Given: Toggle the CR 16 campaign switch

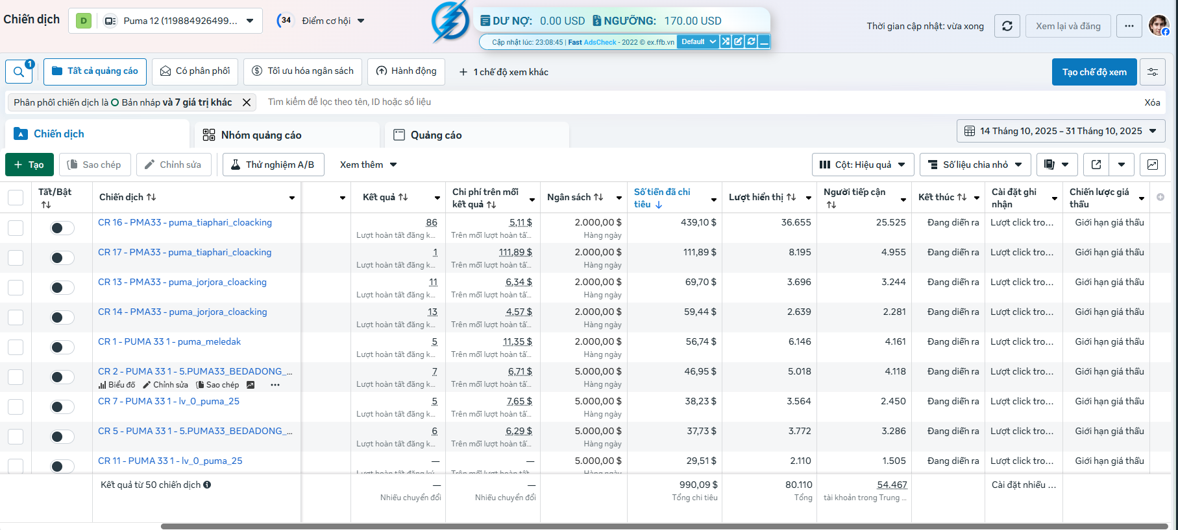Looking at the screenshot, I should (x=62, y=228).
